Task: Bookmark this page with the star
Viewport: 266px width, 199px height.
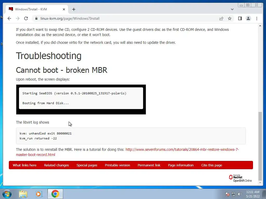Action: [230, 18]
